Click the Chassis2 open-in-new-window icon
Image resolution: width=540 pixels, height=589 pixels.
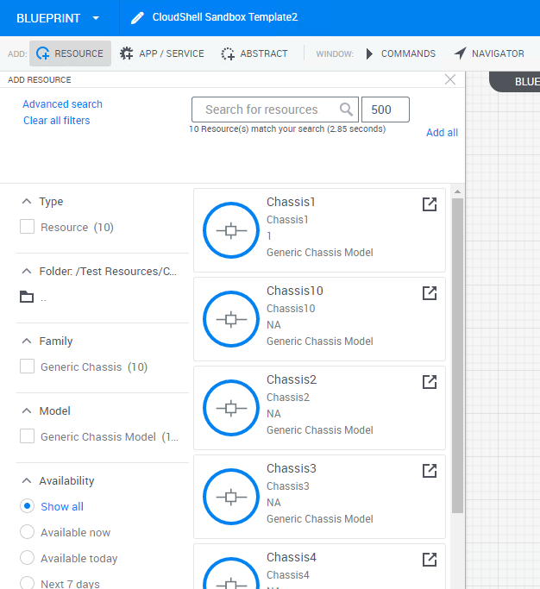(429, 382)
